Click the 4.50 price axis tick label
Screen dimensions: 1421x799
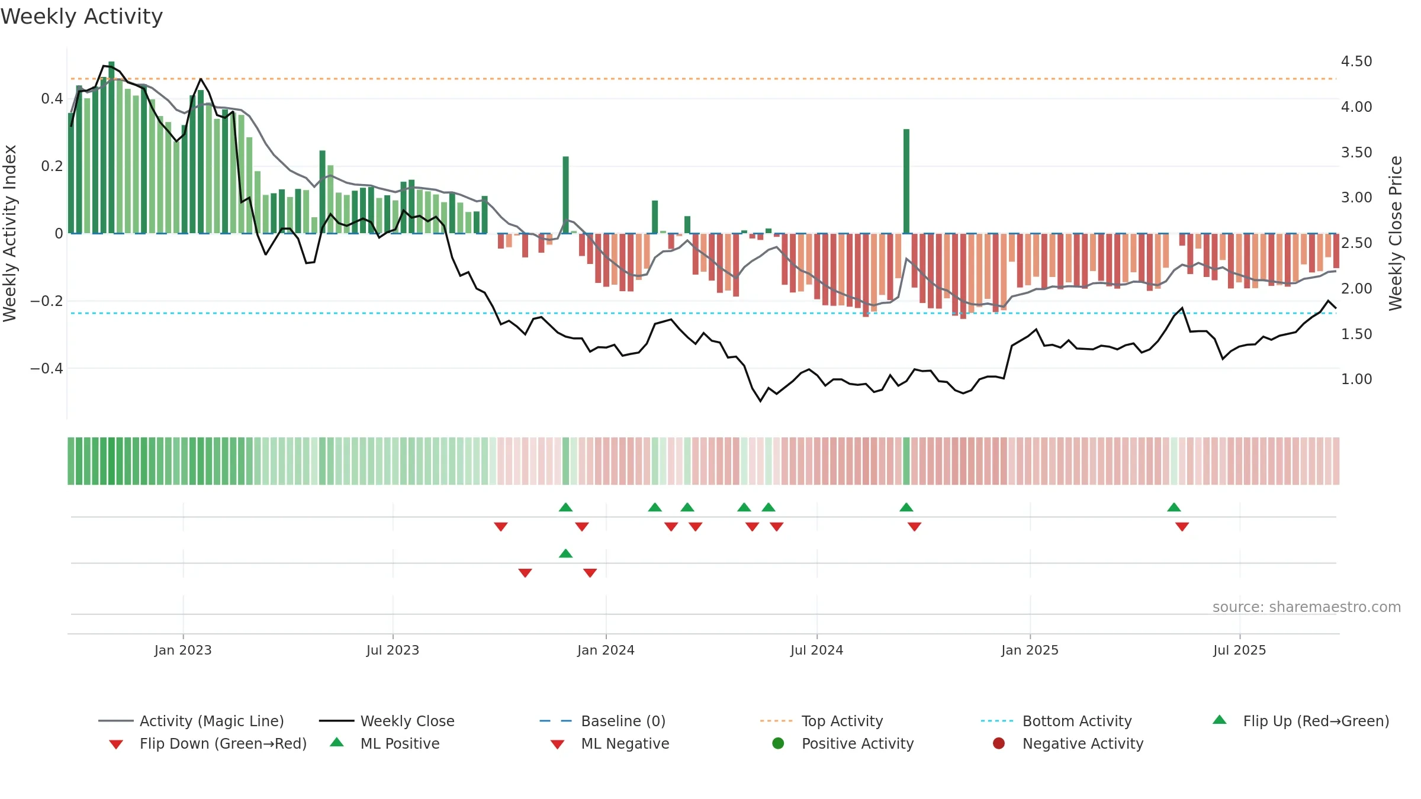1356,62
